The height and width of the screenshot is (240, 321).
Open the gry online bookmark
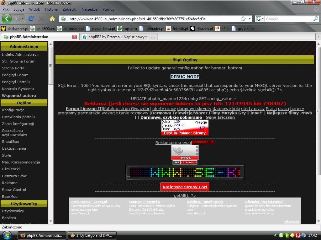[x=243, y=28]
